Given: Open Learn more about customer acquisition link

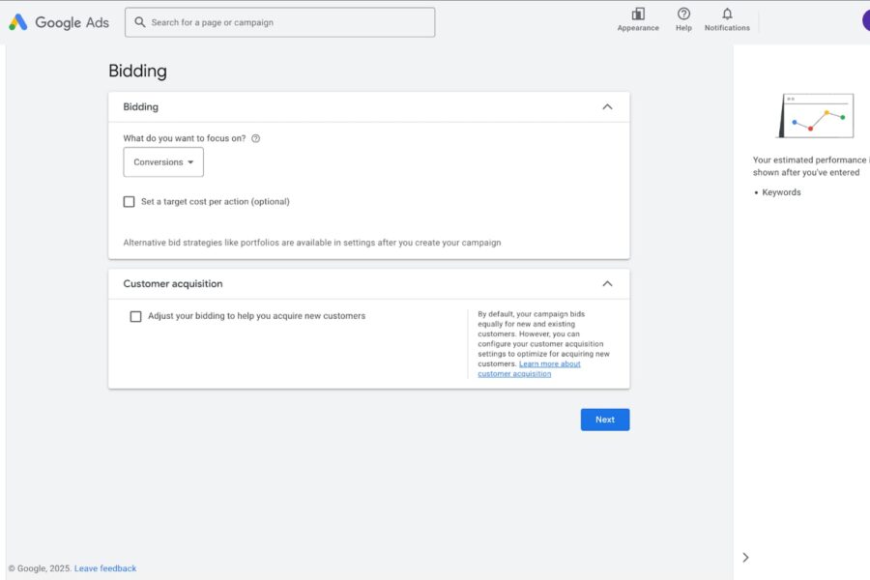Looking at the screenshot, I should (529, 369).
